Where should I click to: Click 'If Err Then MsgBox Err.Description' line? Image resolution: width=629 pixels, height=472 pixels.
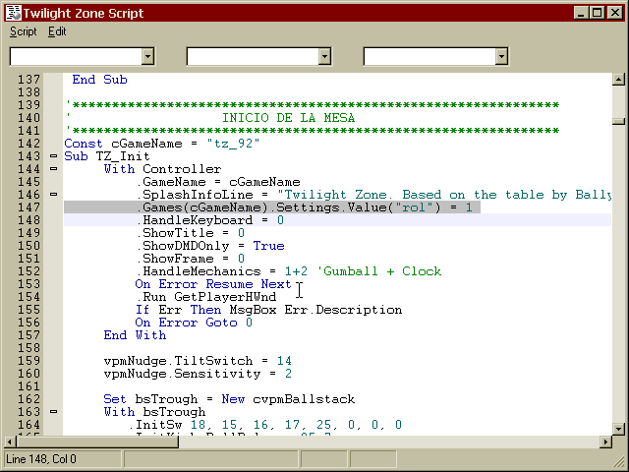click(268, 310)
